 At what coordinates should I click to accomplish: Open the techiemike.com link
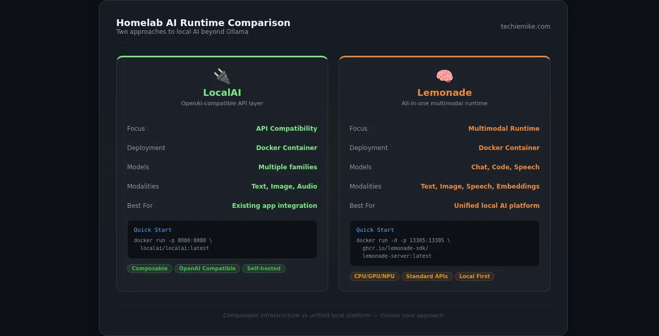click(x=525, y=27)
